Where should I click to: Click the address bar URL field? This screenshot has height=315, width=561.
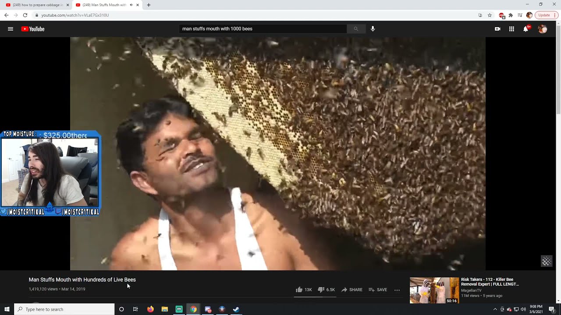point(254,15)
